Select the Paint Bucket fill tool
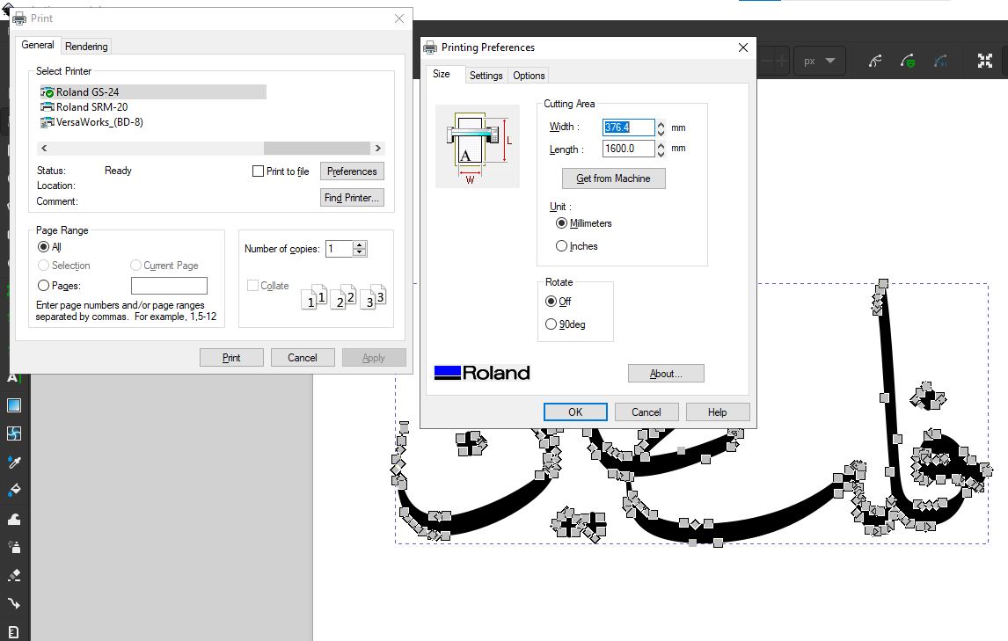 [13, 490]
